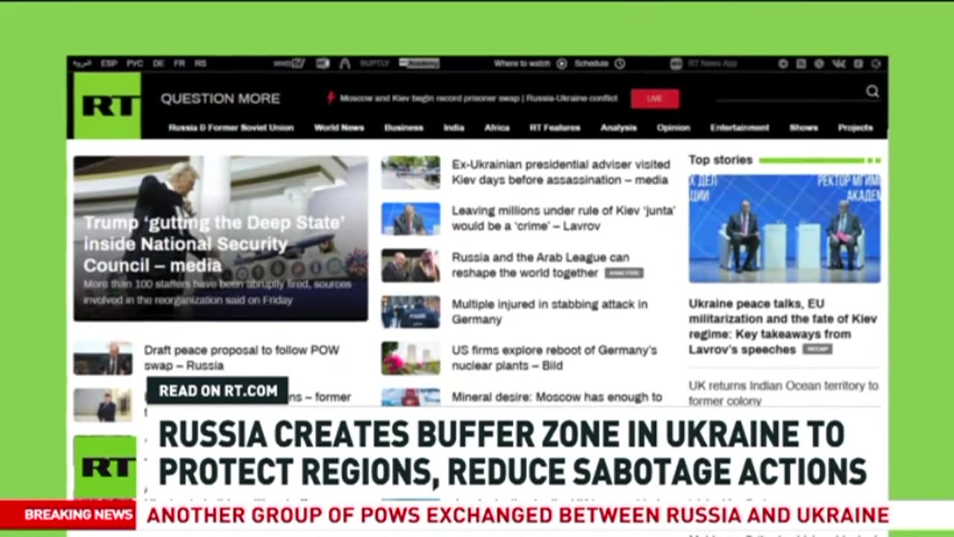Click Schedule link in top bar
The width and height of the screenshot is (954, 537).
[591, 64]
